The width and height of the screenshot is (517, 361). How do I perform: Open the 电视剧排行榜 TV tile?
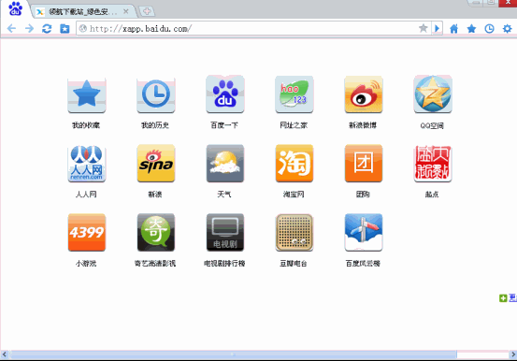click(225, 232)
